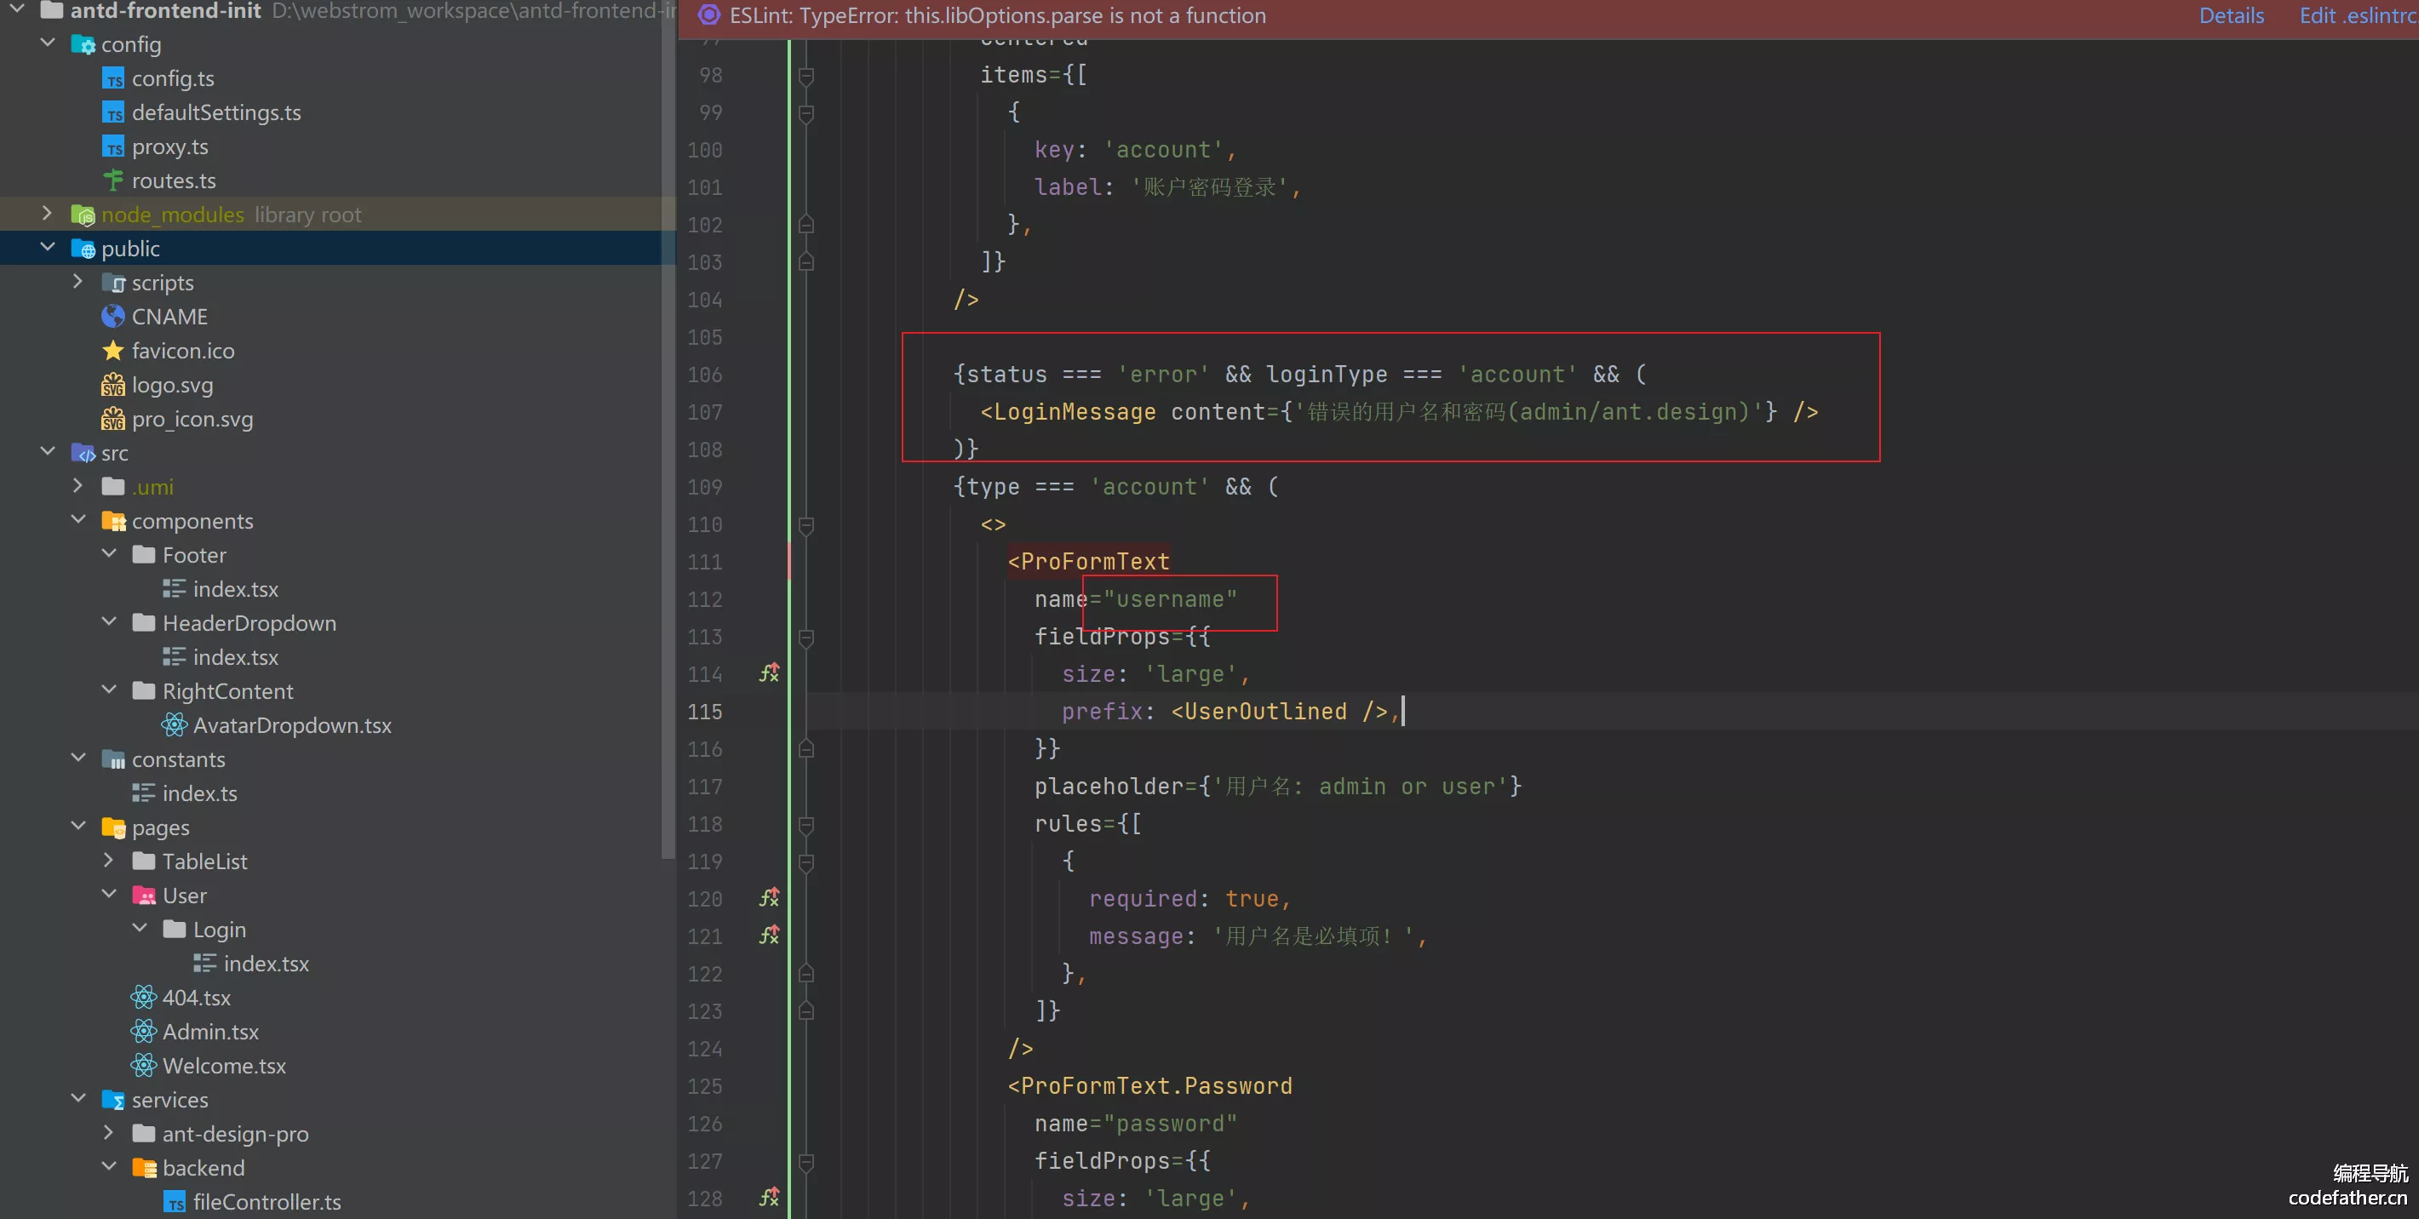
Task: Click line number 115 in gutter
Action: pyautogui.click(x=705, y=712)
